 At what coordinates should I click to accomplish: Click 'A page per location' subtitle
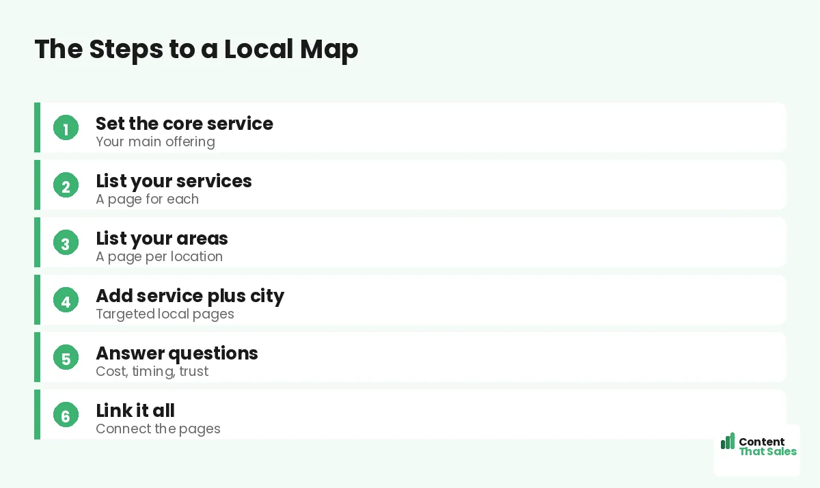pos(159,257)
